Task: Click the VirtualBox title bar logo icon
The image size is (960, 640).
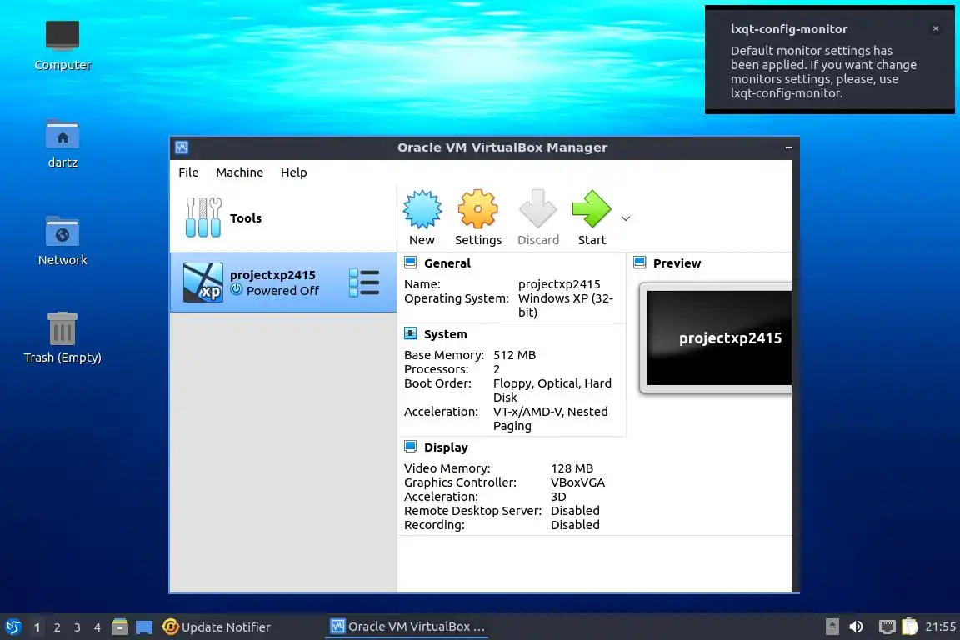Action: (x=182, y=147)
